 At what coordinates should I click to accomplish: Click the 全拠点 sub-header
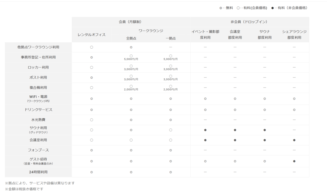pos(131,38)
